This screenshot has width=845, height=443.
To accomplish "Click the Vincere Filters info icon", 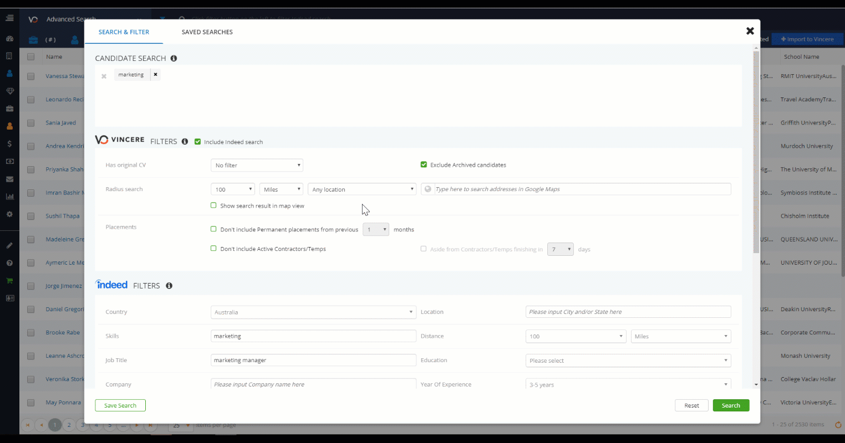I will (x=185, y=141).
